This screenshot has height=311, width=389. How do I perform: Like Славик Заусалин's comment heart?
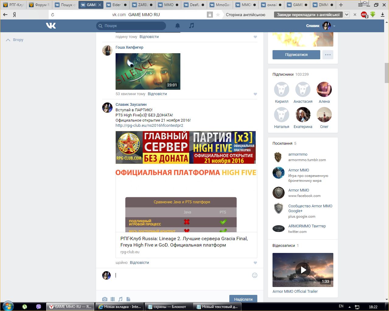pyautogui.click(x=255, y=263)
